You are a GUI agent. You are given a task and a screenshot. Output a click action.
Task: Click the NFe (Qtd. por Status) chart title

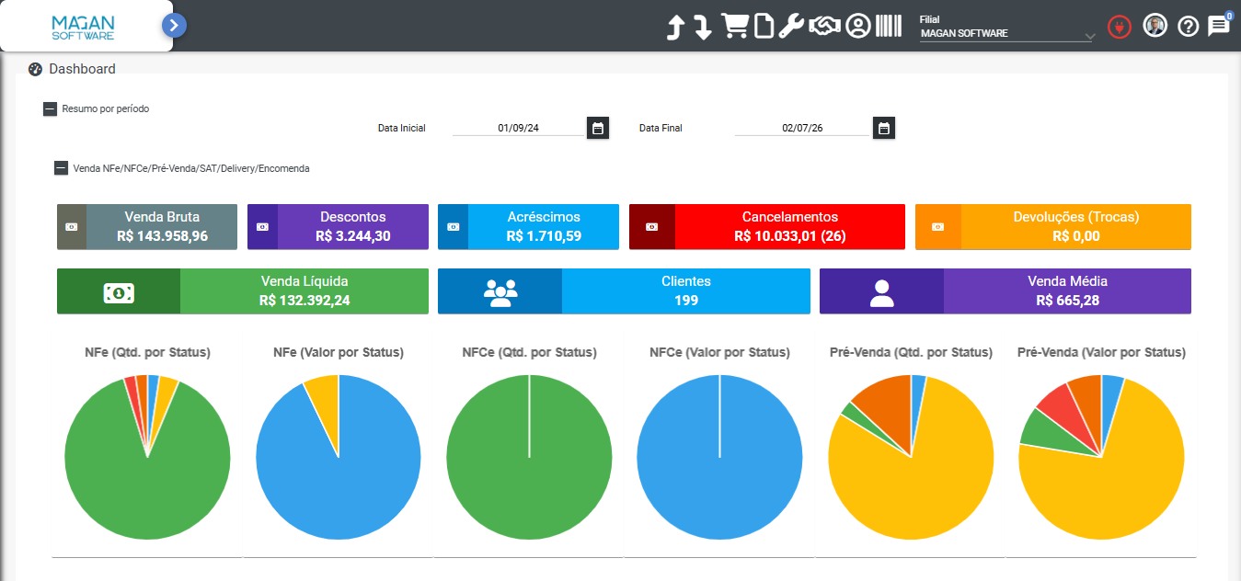pos(147,352)
